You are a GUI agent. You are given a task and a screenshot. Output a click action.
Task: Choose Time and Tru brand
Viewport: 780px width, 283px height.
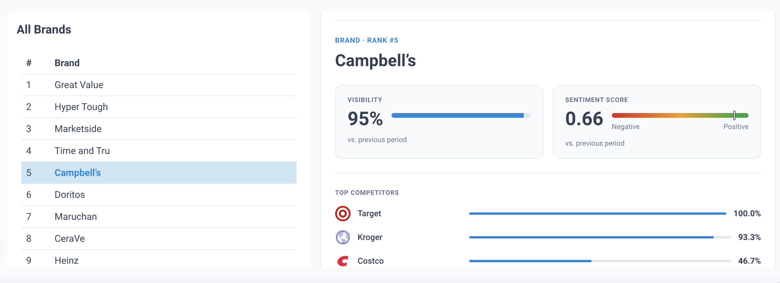[159, 151]
